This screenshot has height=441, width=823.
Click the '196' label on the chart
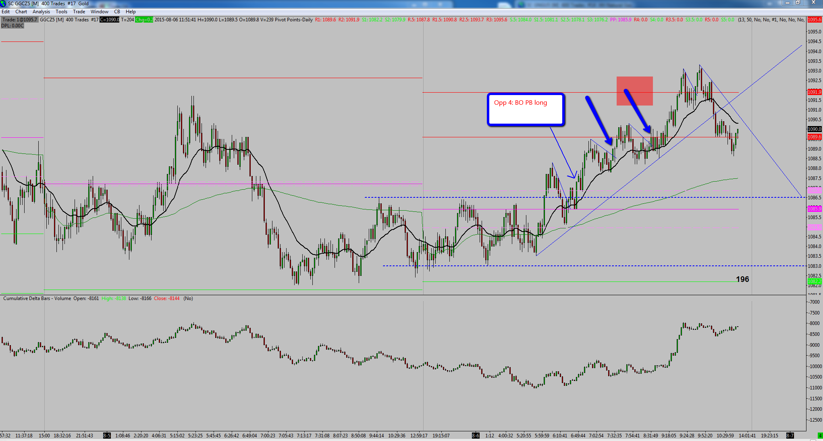pyautogui.click(x=742, y=279)
